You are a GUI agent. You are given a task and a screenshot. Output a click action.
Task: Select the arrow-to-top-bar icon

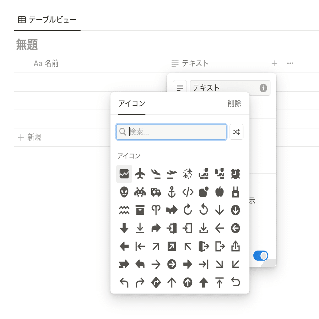(219, 283)
